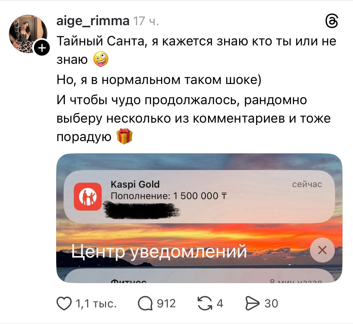This screenshot has width=353, height=324.
Task: Repost using the circular arrows icon
Action: [x=205, y=304]
